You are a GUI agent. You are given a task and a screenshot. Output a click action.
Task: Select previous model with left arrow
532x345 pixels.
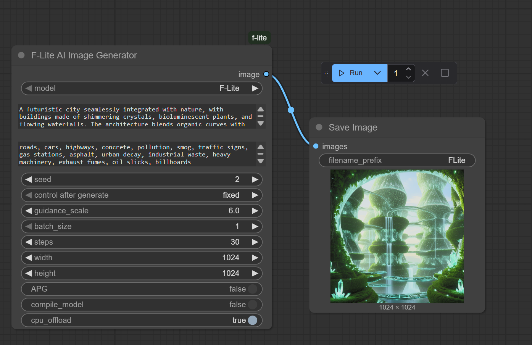[28, 88]
